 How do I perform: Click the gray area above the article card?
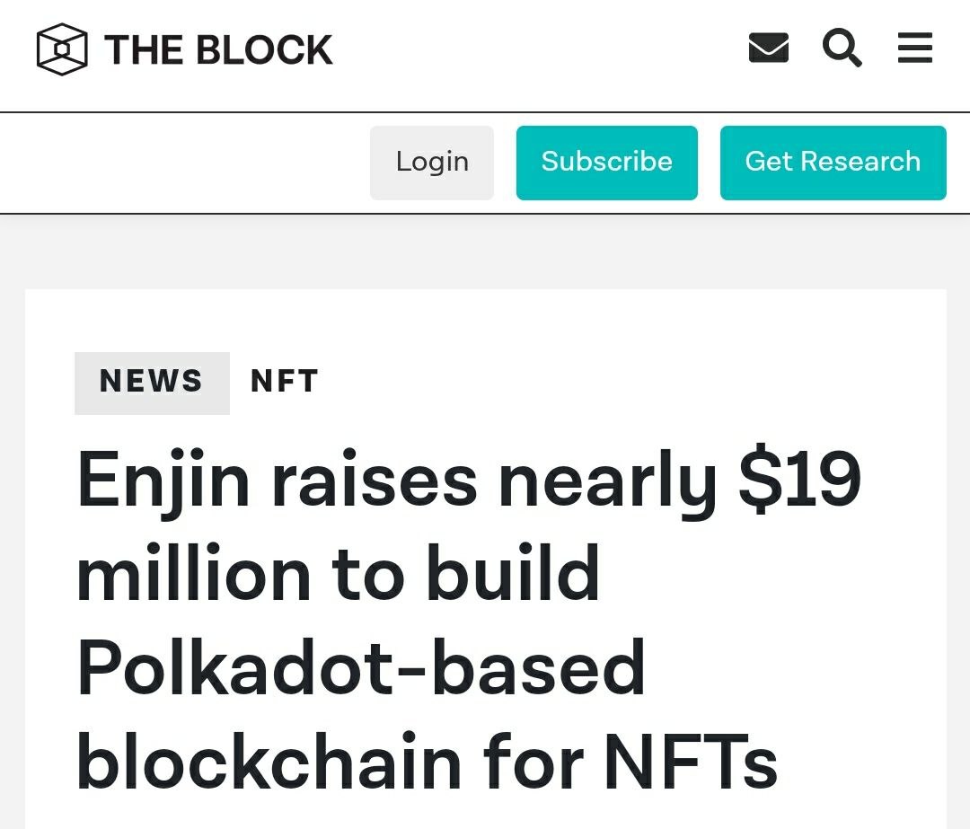pos(485,251)
